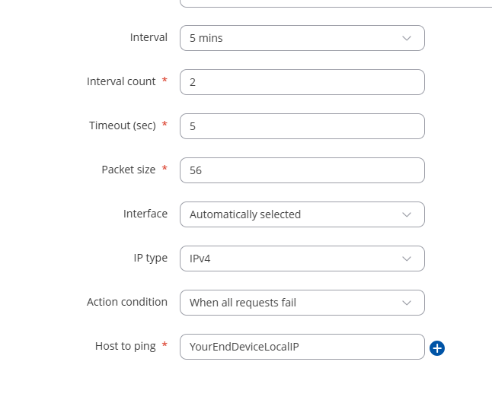Click the 'IP type' label

click(x=151, y=259)
